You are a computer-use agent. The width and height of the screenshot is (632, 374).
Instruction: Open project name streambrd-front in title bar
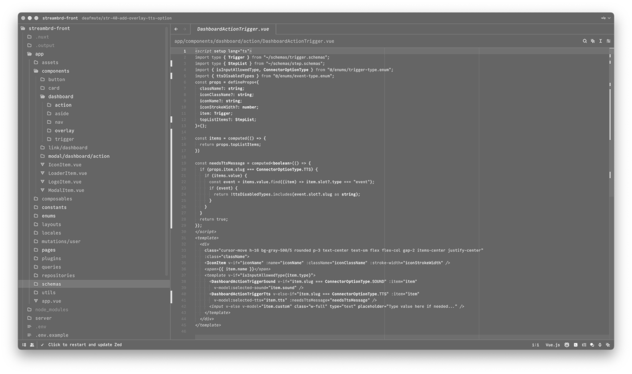60,18
